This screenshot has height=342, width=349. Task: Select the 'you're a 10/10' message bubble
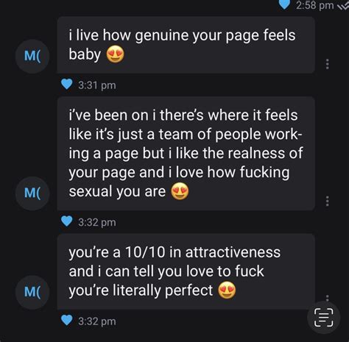[x=186, y=271]
